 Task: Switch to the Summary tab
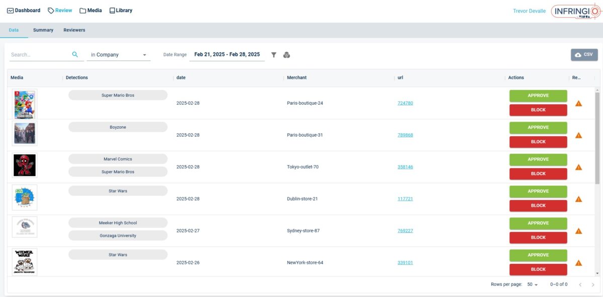(43, 30)
